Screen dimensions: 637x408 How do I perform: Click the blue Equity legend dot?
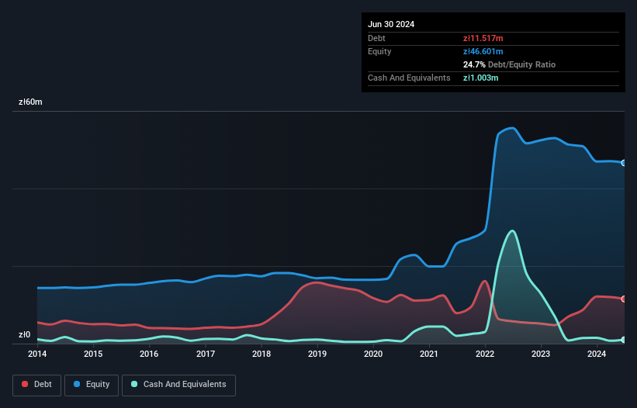coord(77,384)
